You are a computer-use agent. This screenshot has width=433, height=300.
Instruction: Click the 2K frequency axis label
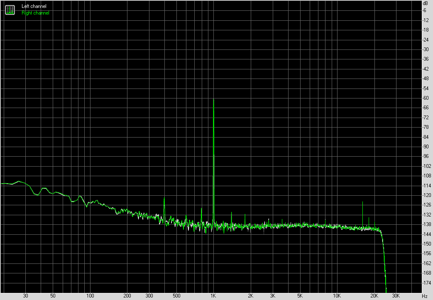(250, 296)
